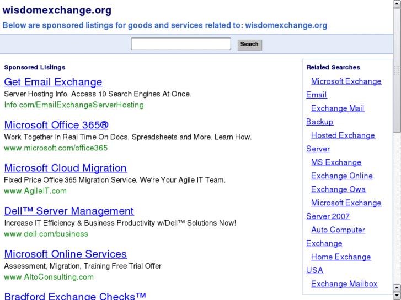Viewport: 401px width, 300px height.
Task: Open the Microsoft Cloud Migration listing
Action: pyautogui.click(x=66, y=168)
